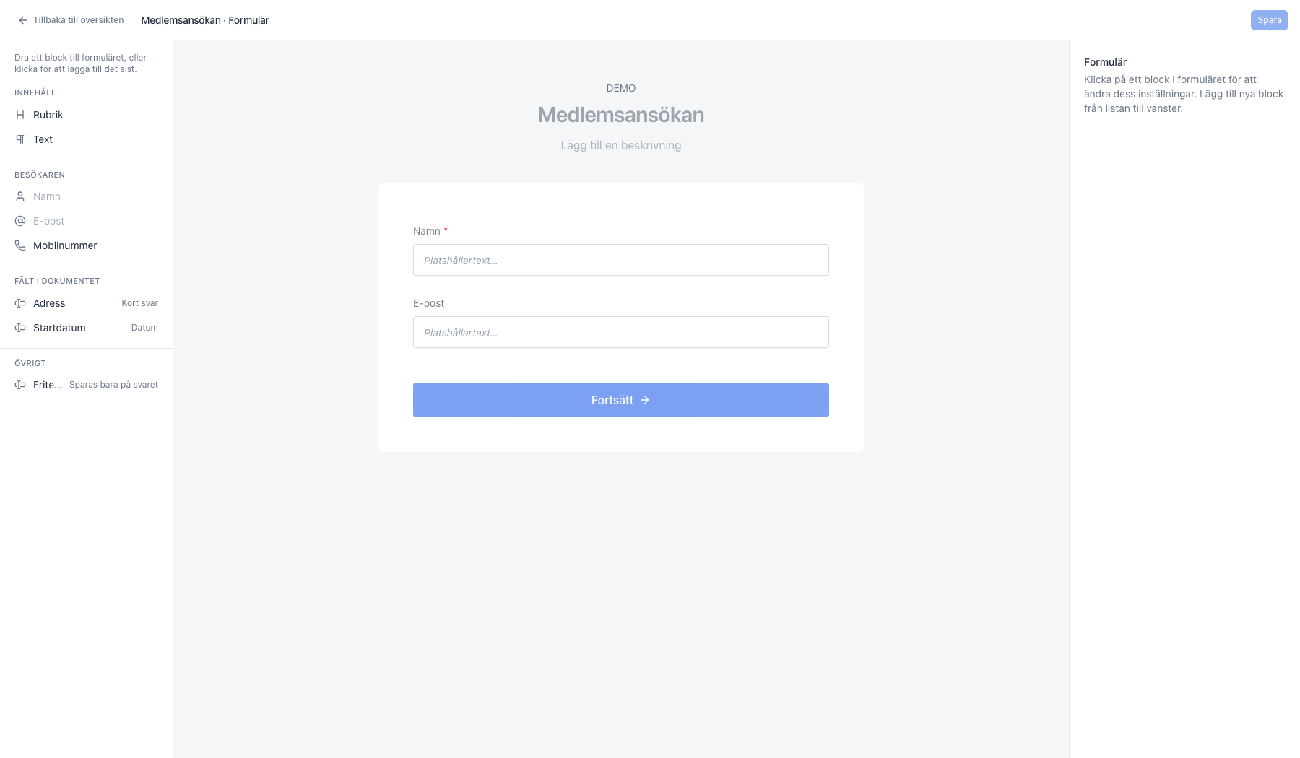The width and height of the screenshot is (1300, 758).
Task: Add the Text paragraph block icon
Action: tap(20, 139)
